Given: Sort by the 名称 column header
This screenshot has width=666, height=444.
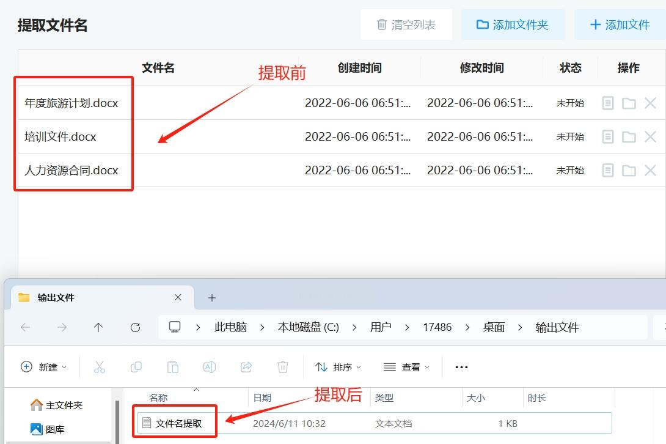Looking at the screenshot, I should click(158, 398).
